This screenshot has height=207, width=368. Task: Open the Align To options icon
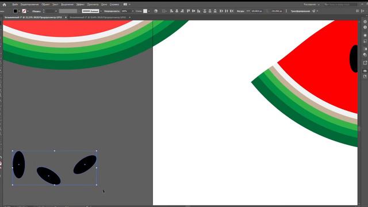[x=164, y=11]
